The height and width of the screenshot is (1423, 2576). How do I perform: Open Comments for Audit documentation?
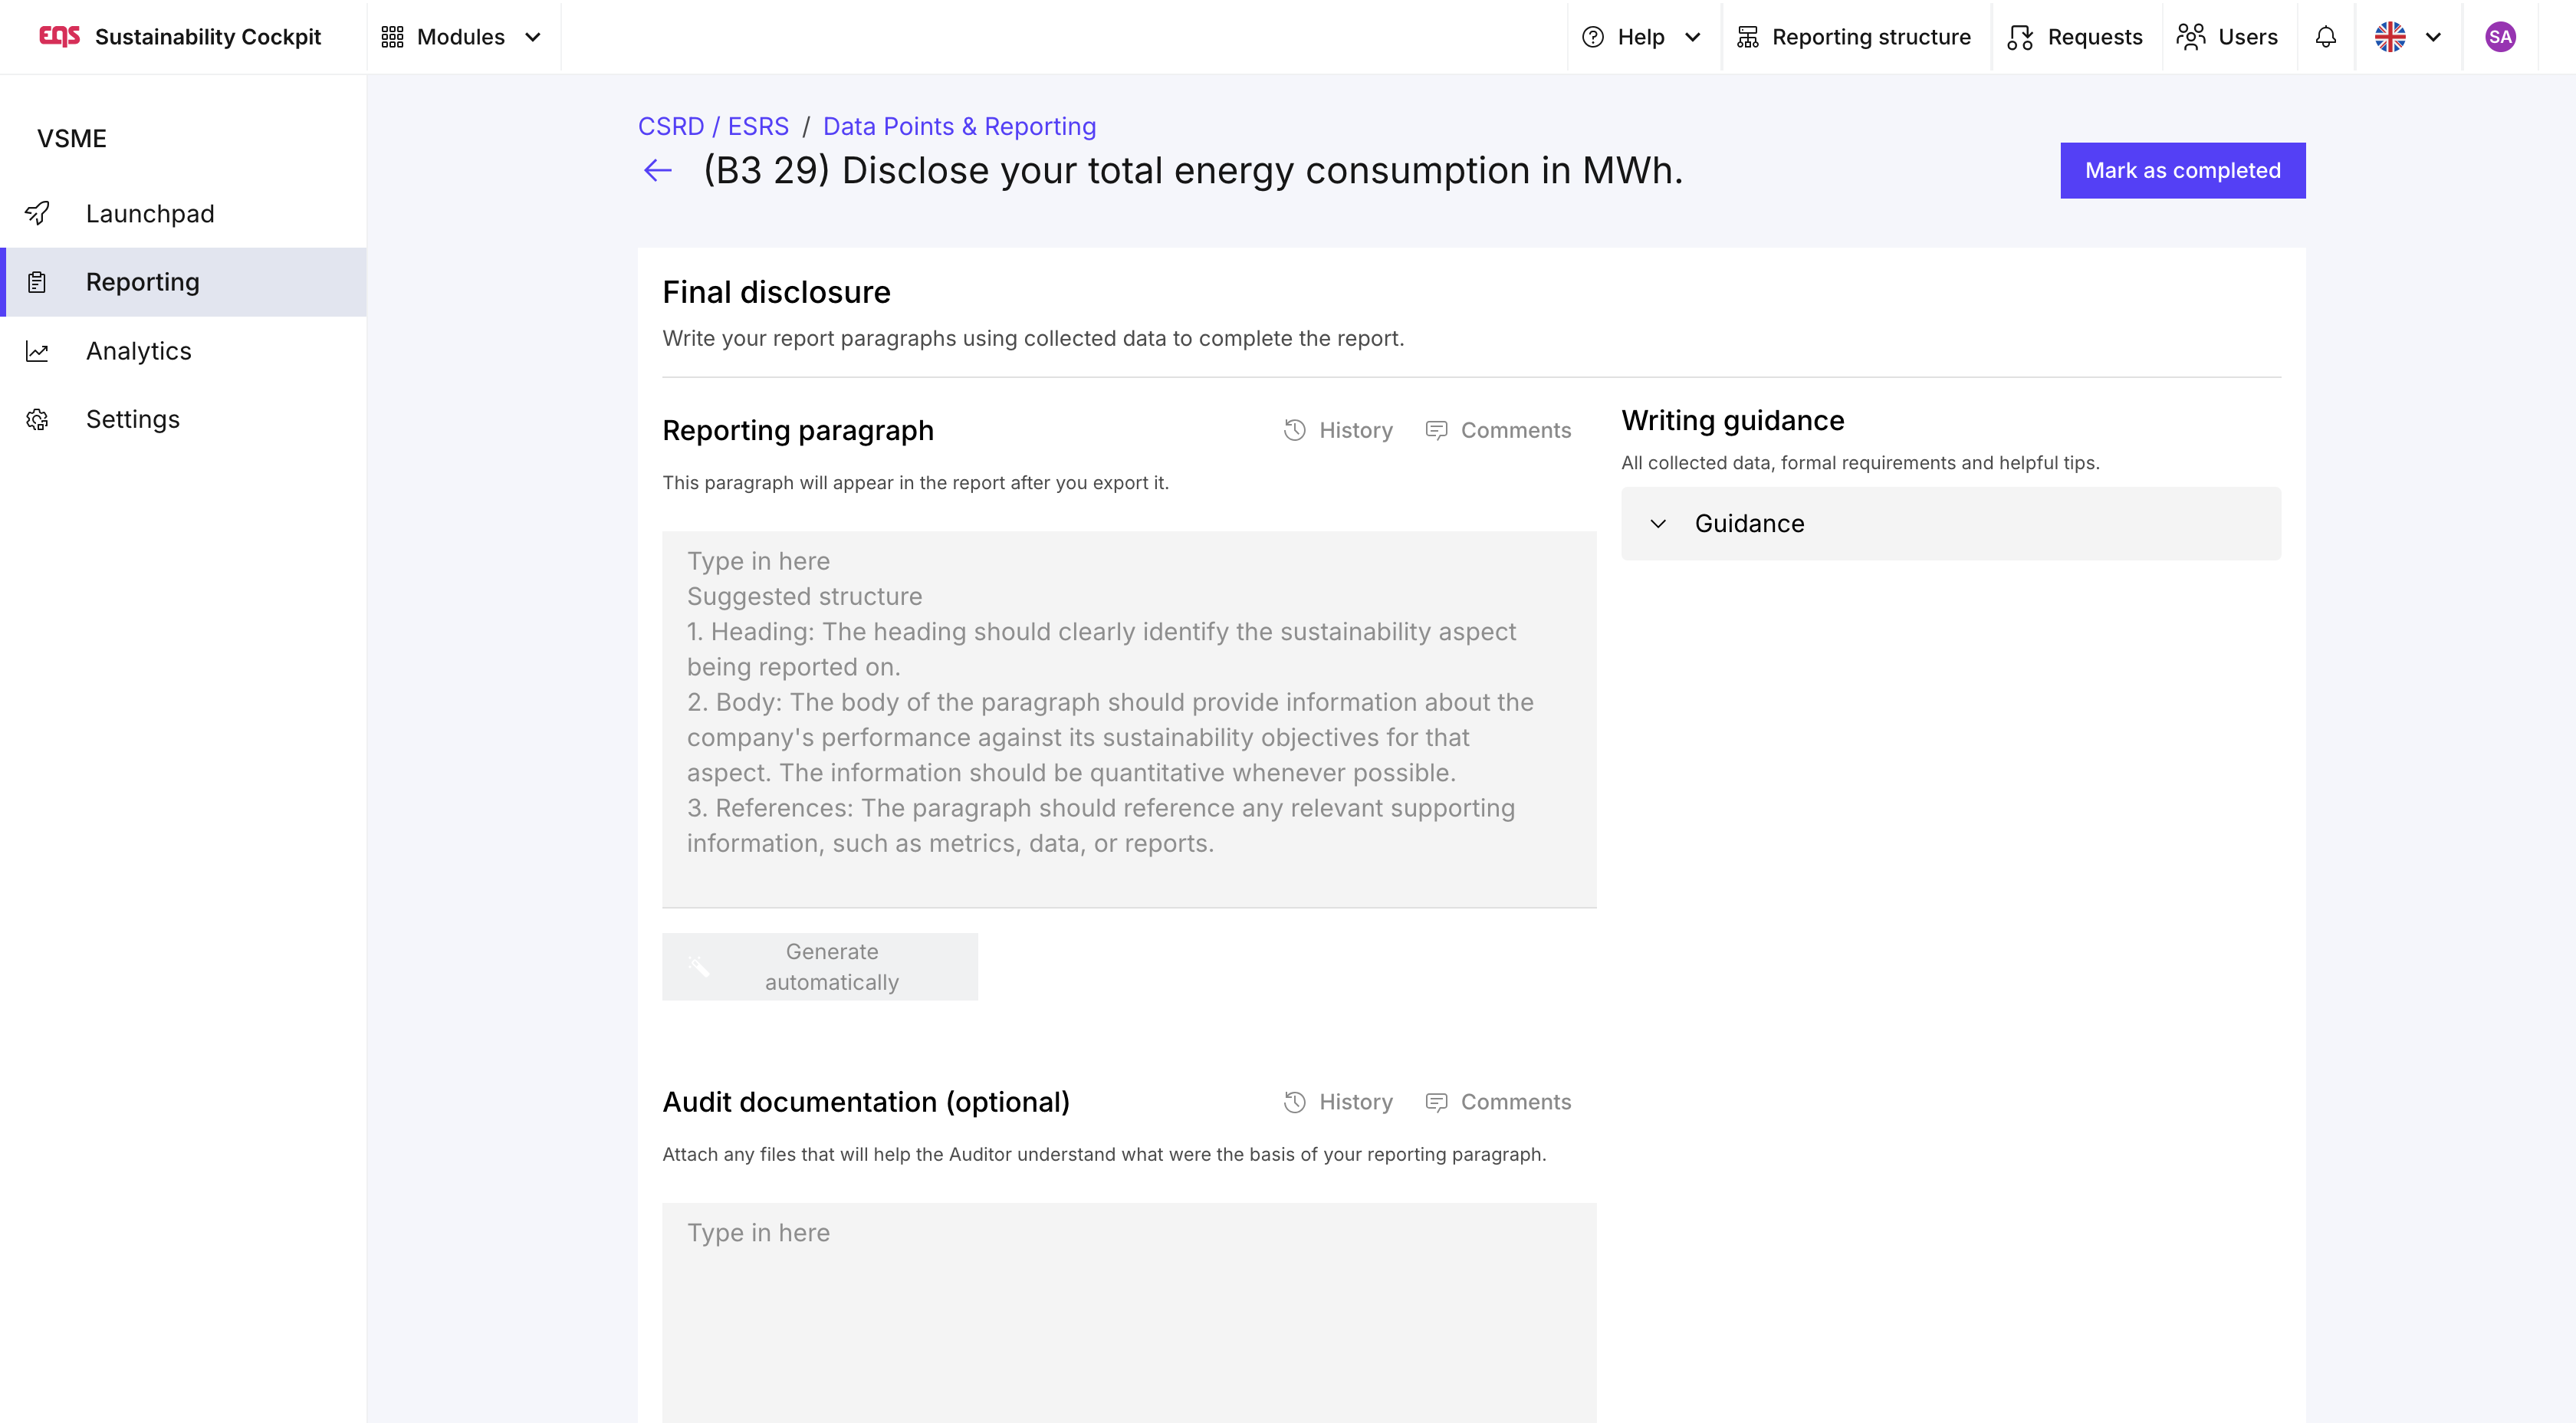[1498, 1102]
